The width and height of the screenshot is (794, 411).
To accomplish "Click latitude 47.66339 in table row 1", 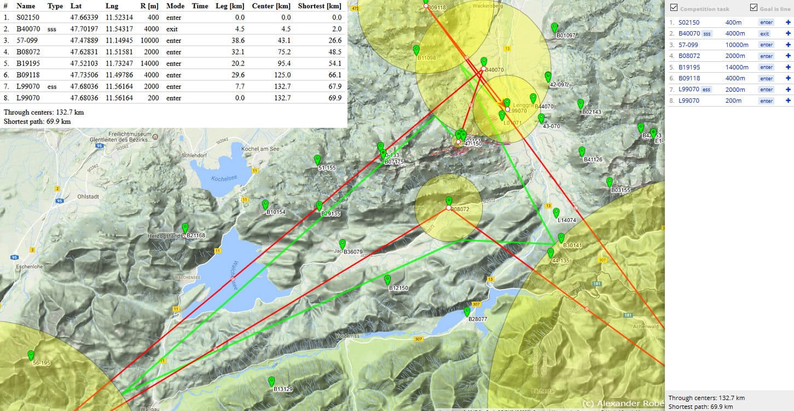I will point(84,17).
